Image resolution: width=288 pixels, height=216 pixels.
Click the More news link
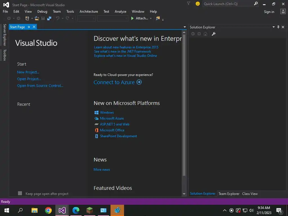point(102,170)
